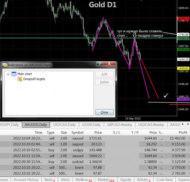Close the usdcad buy position with X
This screenshot has height=182, width=190.
click(188, 162)
